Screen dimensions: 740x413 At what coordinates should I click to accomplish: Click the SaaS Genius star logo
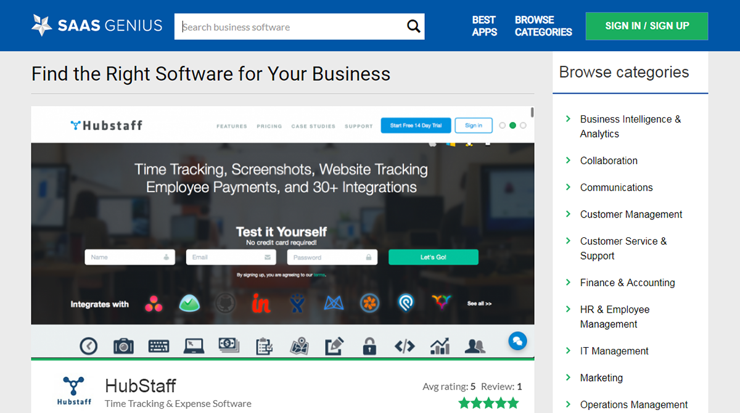tap(42, 25)
